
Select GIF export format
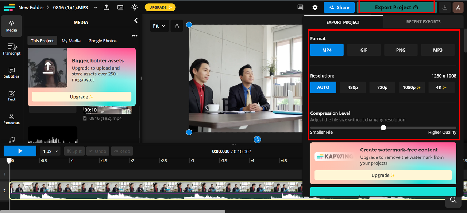(x=364, y=50)
